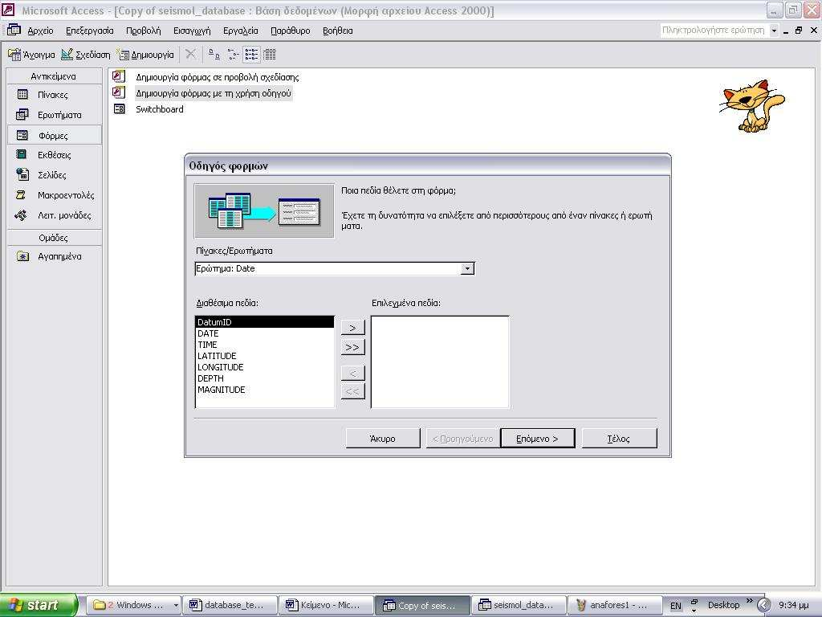Click the Σχεδίαση (Design) toolbar button
The width and height of the screenshot is (822, 617).
(85, 55)
